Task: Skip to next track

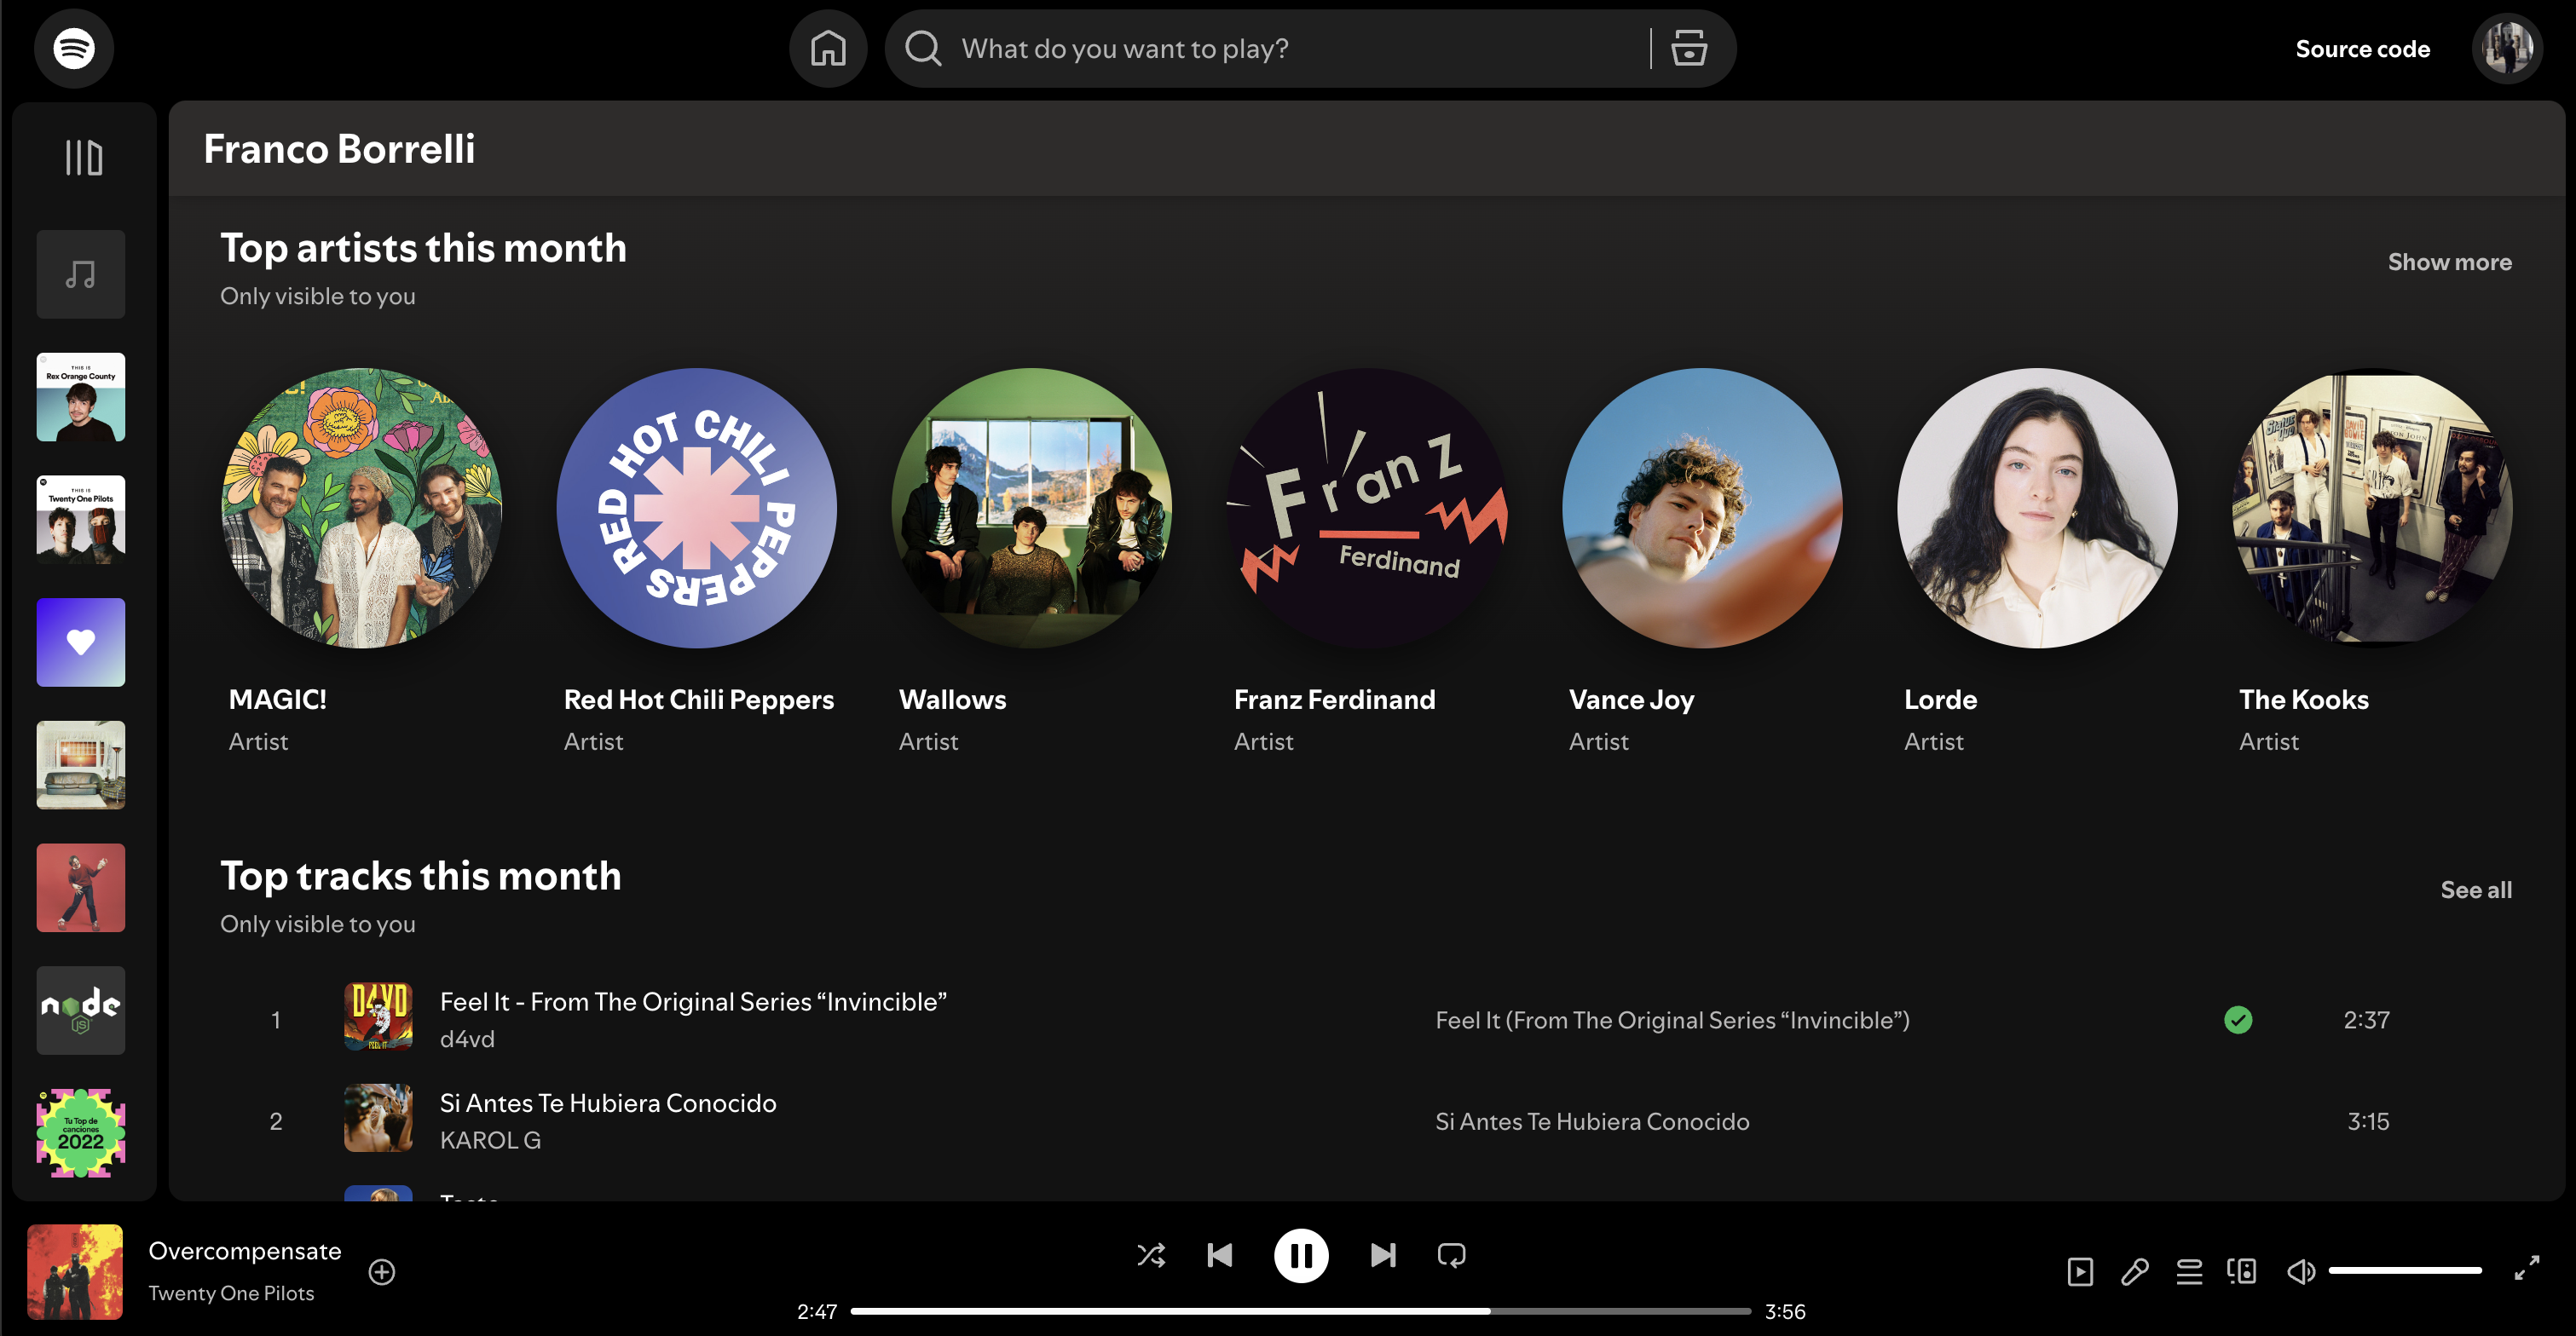Action: 1383,1255
